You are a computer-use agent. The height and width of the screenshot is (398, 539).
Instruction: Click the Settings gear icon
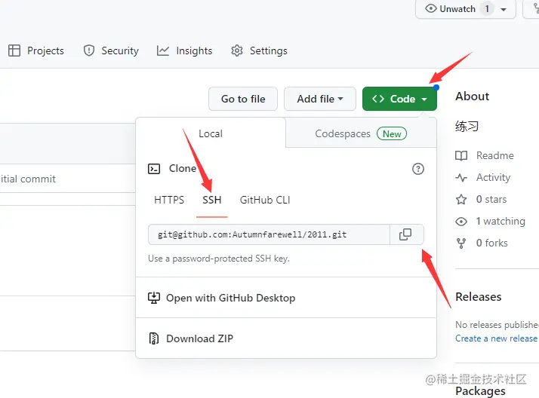pyautogui.click(x=237, y=51)
